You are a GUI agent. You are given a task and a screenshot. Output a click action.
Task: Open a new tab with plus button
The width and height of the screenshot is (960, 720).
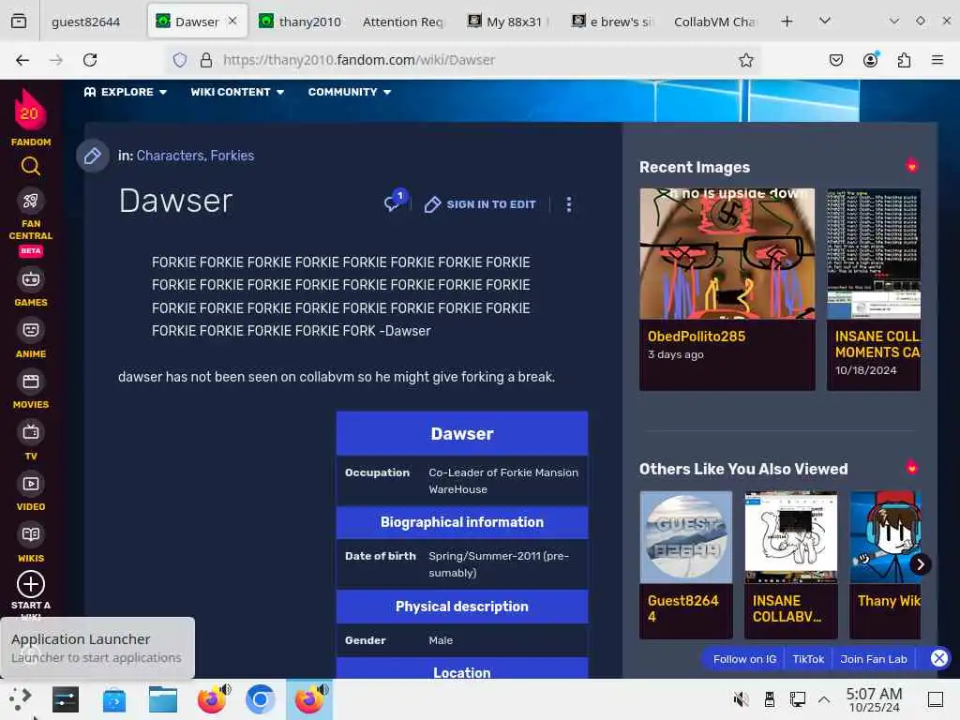click(x=787, y=22)
